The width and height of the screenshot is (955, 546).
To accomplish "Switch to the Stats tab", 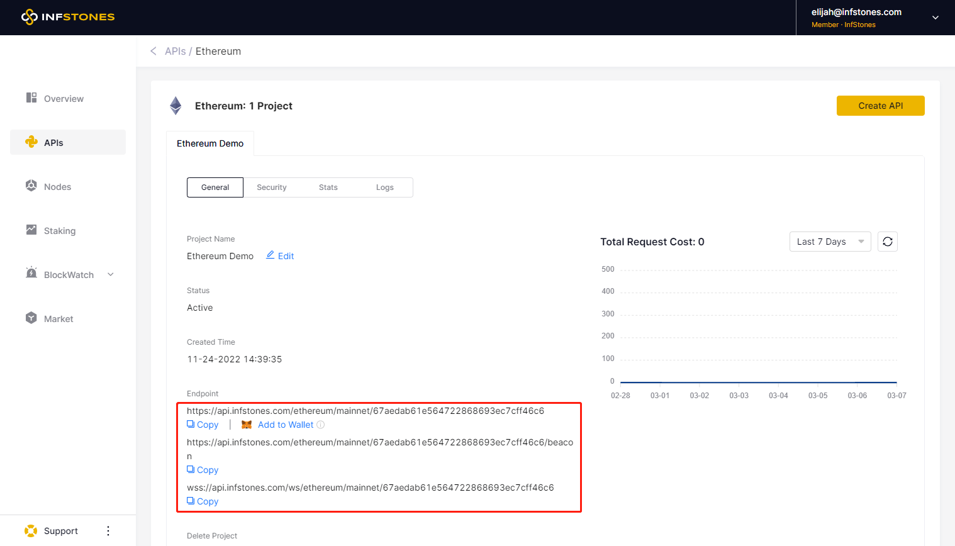I will (x=328, y=187).
